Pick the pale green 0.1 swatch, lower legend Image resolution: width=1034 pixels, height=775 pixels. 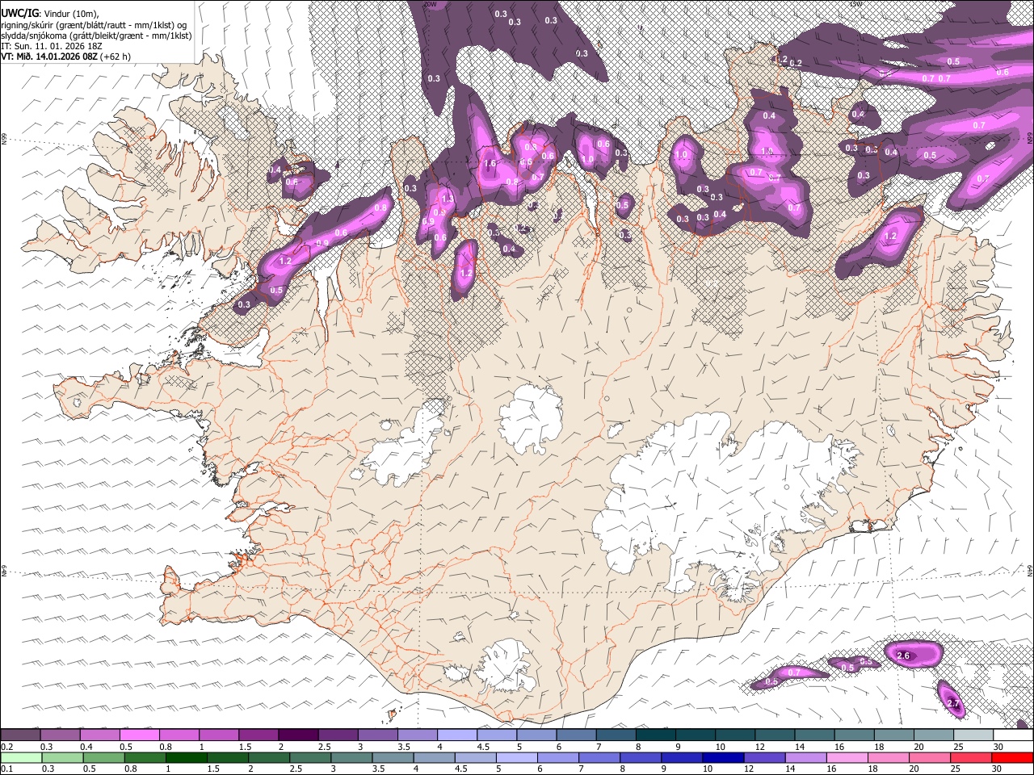[x=20, y=758]
